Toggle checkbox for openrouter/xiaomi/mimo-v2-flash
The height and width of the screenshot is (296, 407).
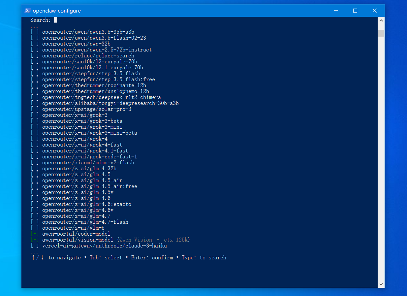(x=35, y=163)
